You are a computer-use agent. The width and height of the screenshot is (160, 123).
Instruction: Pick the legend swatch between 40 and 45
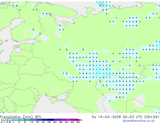pyautogui.click(x=68, y=120)
